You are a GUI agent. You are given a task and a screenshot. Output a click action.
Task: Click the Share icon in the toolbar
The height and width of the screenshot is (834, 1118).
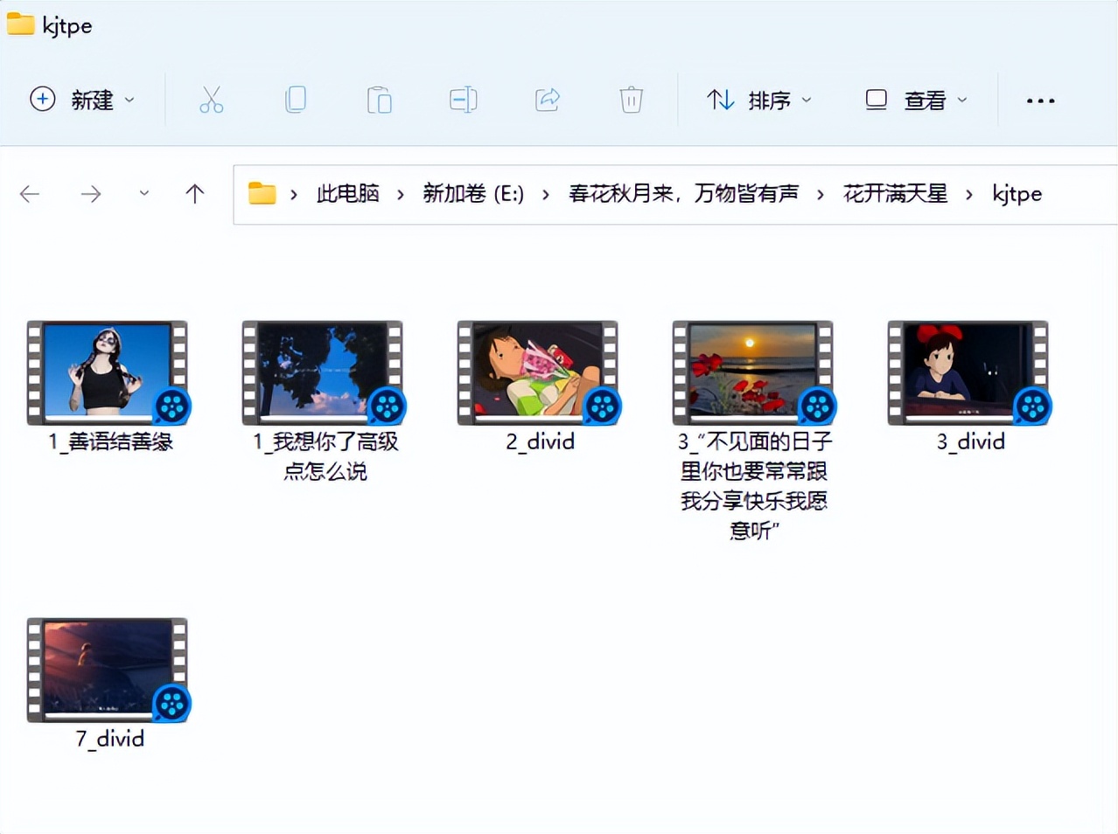(548, 100)
